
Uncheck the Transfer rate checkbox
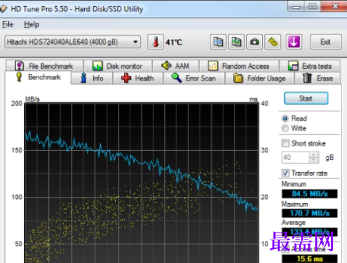coord(286,173)
